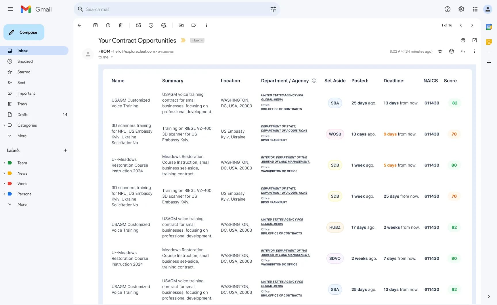Open Interior Department link in SDB row
Viewport: 497px width, 305px height.
pos(285,159)
